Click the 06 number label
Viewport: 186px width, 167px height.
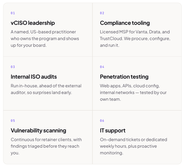[102, 121]
